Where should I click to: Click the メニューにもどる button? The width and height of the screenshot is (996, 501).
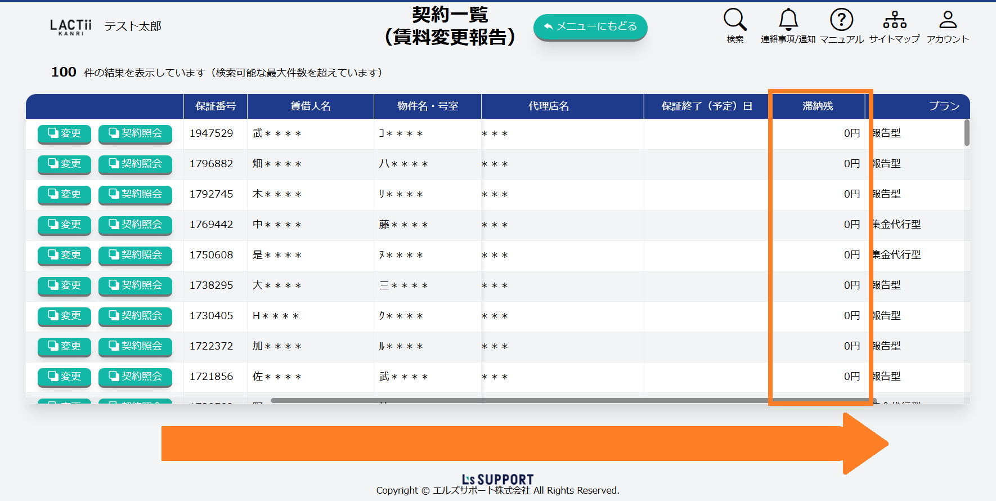(590, 26)
